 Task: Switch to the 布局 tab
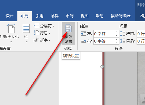tap(25, 16)
